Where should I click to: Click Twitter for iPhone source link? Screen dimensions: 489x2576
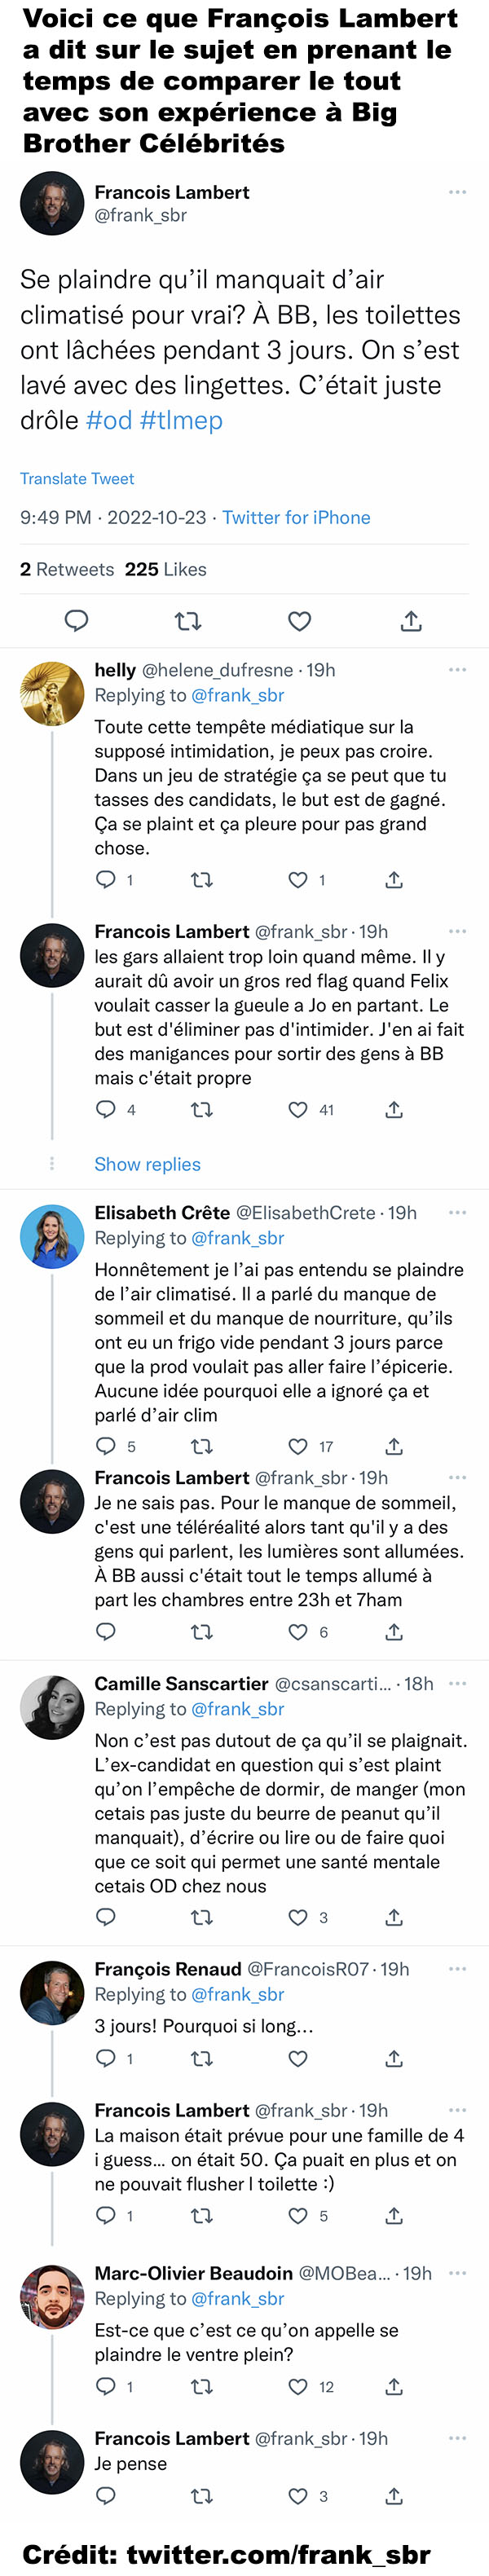pyautogui.click(x=296, y=517)
